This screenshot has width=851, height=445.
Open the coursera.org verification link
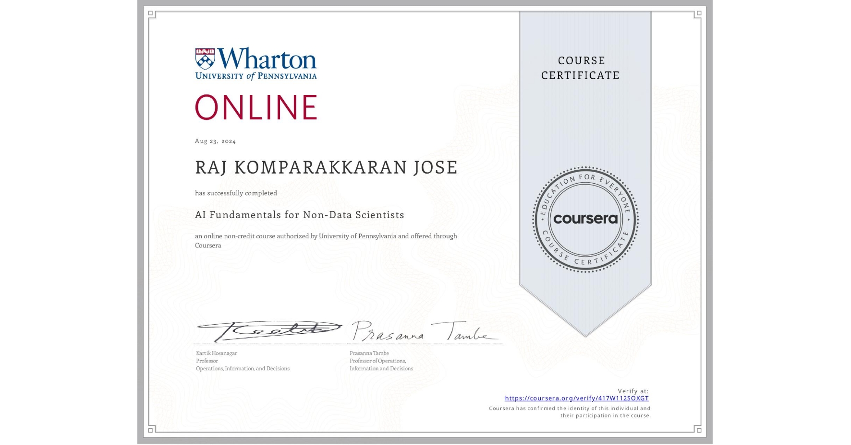click(x=576, y=398)
